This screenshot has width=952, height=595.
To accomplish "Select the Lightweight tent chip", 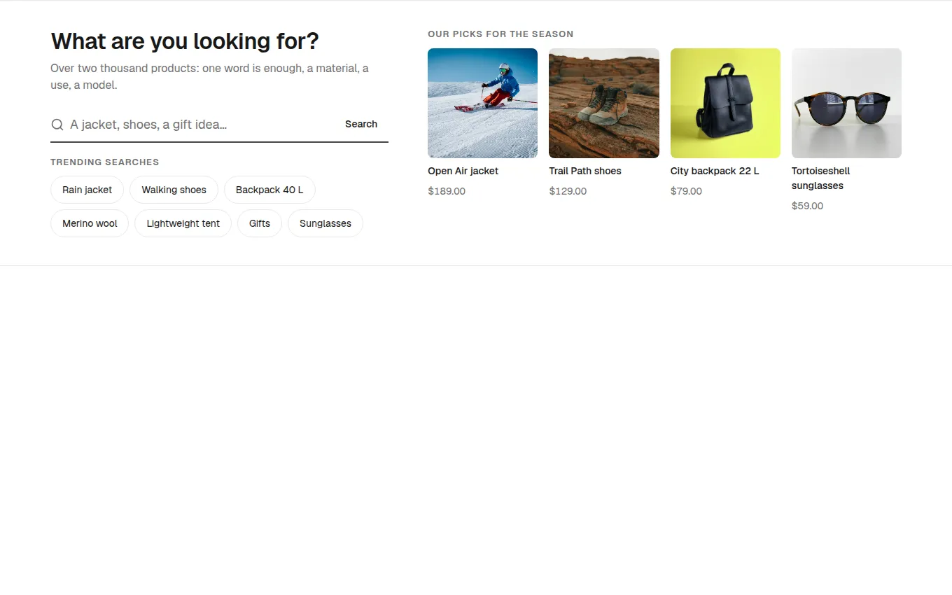I will [x=183, y=223].
